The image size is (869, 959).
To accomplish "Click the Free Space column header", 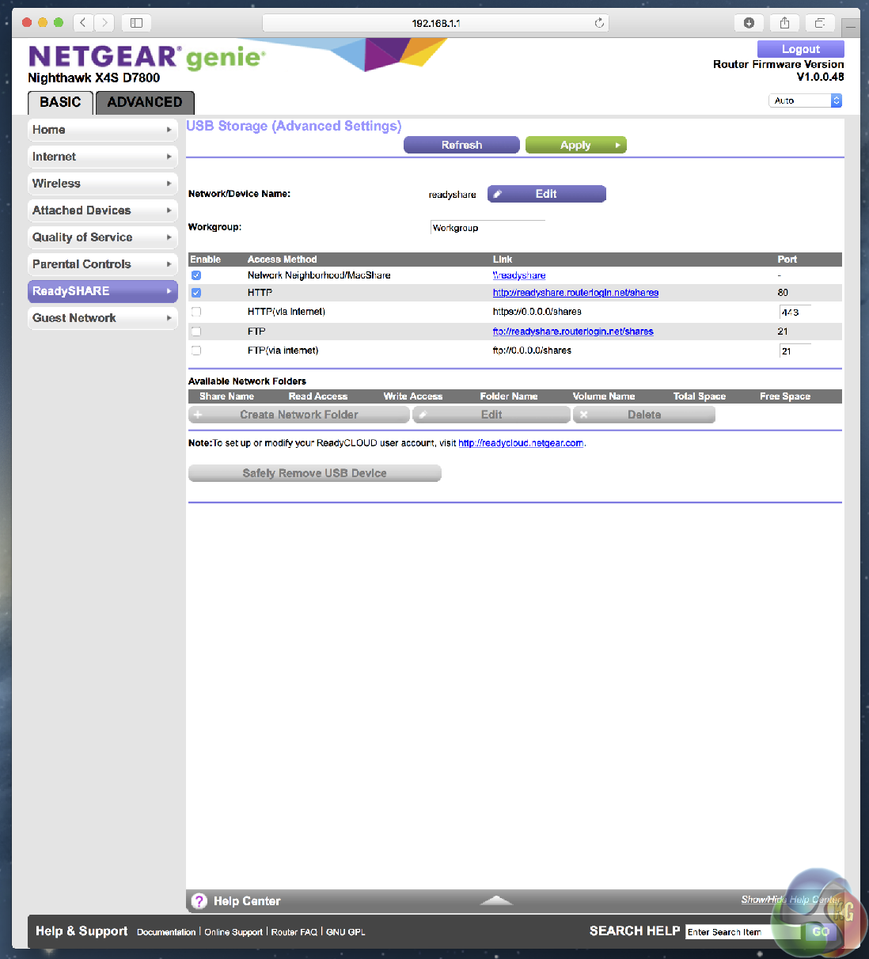I will point(785,396).
